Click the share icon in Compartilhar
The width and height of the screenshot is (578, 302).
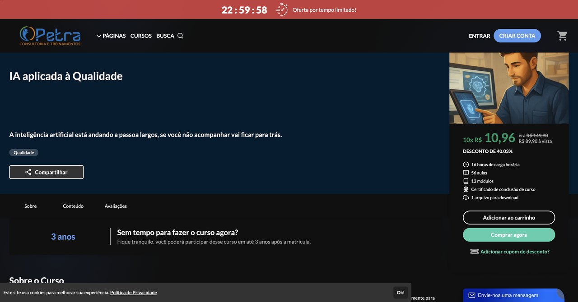[x=28, y=172]
